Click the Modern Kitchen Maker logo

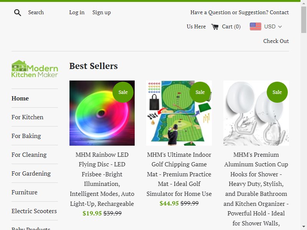[x=35, y=69]
